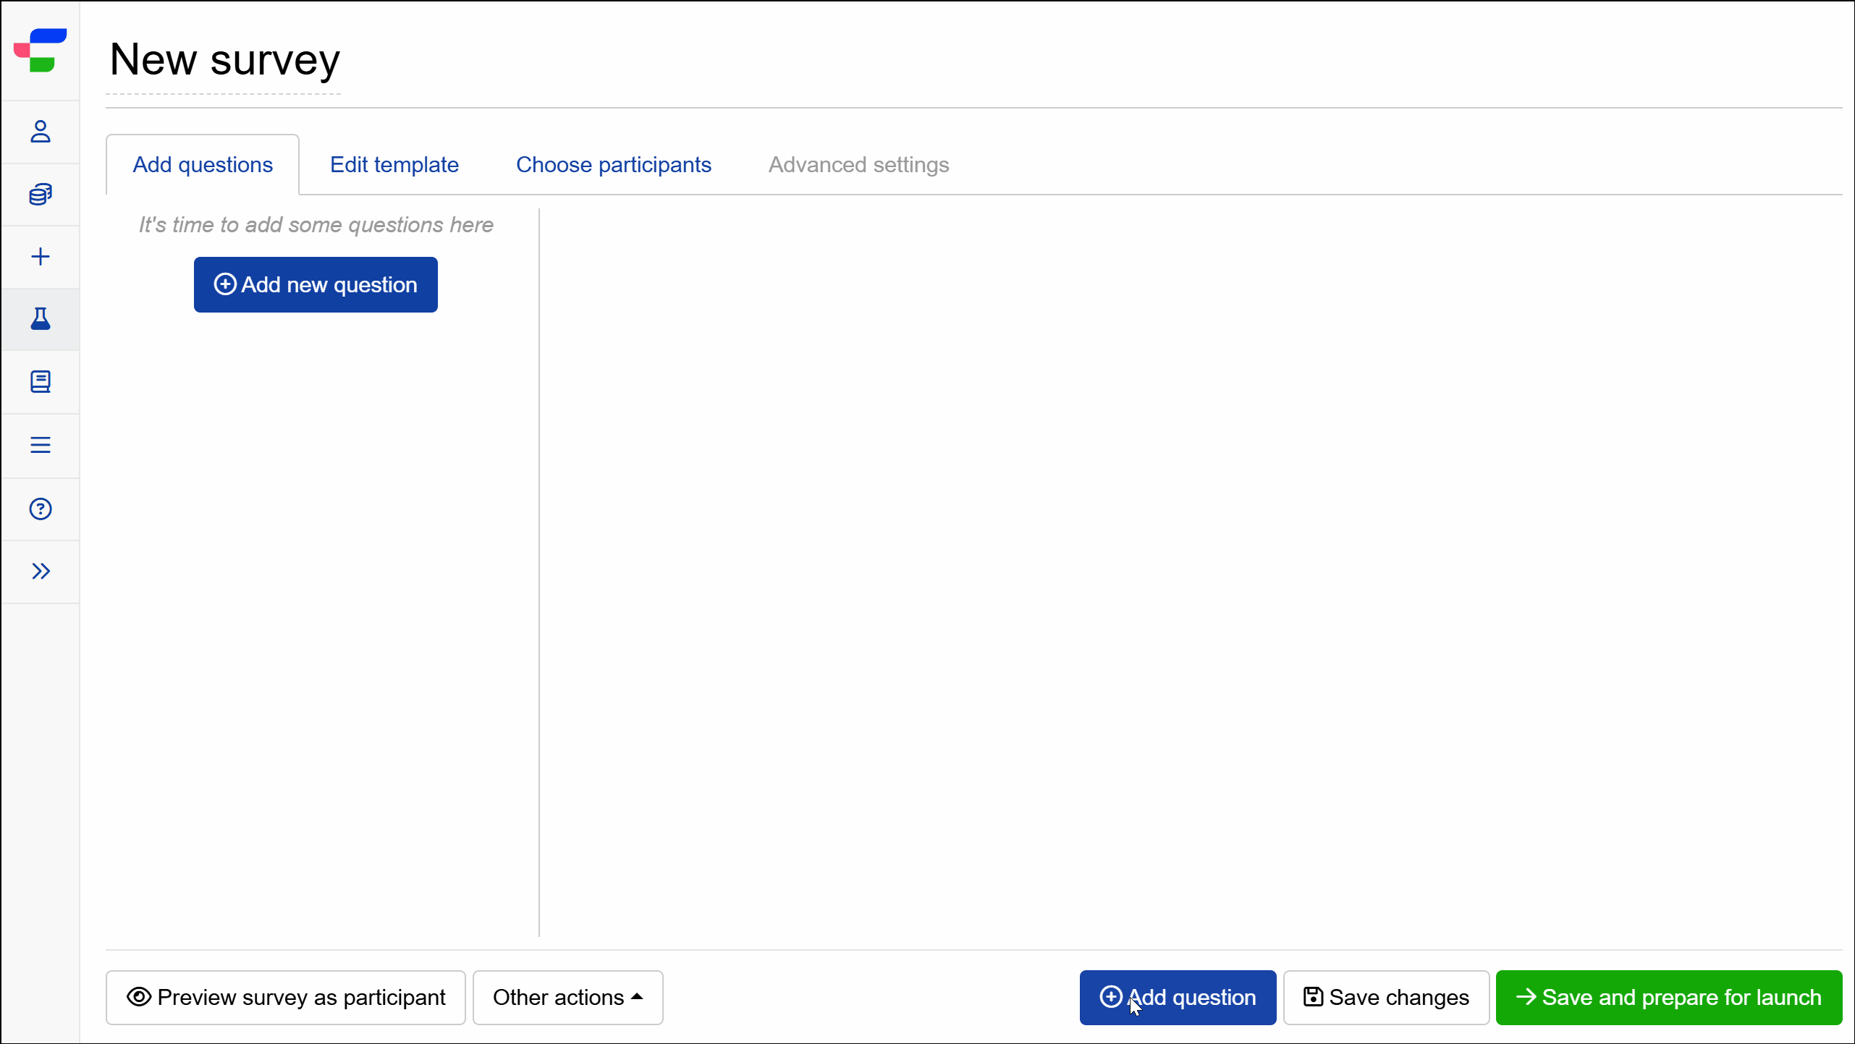Expand the sidebar with the double chevron

pyautogui.click(x=41, y=572)
